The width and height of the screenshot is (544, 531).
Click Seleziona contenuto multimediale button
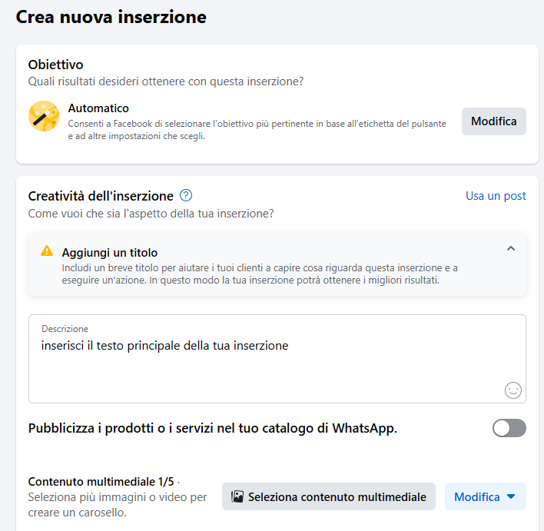click(x=329, y=496)
